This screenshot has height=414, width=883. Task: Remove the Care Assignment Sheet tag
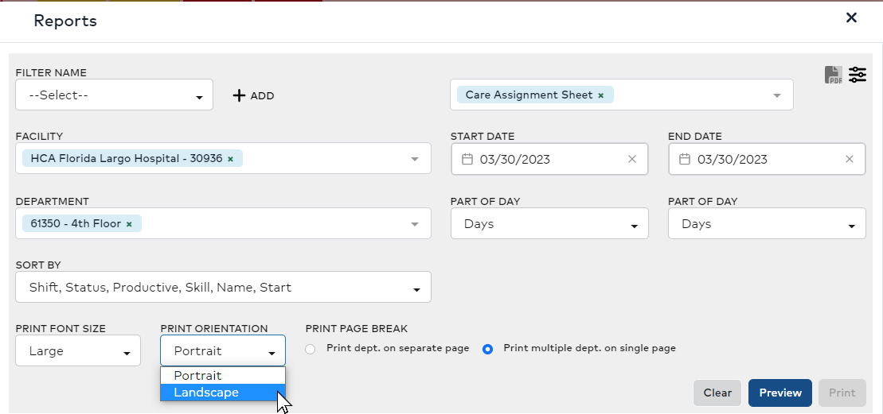(601, 95)
